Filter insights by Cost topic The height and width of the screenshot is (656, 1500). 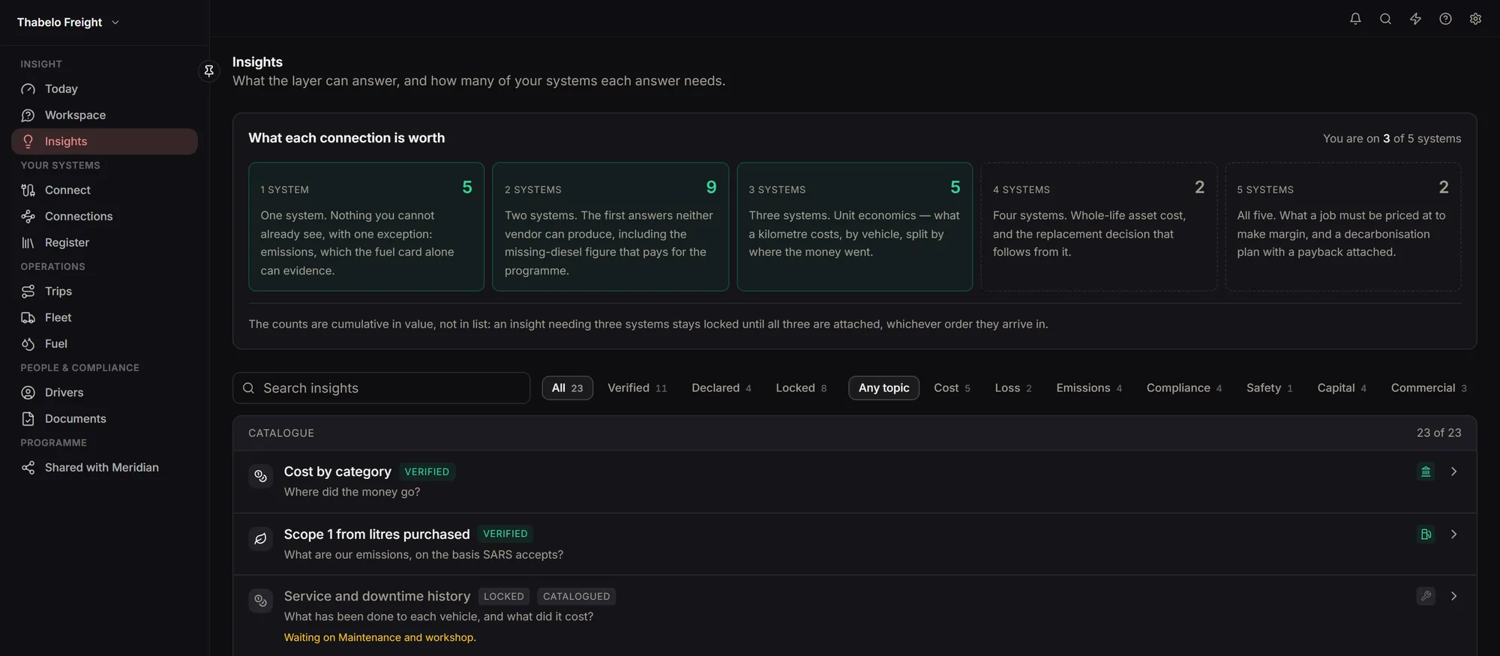pyautogui.click(x=952, y=388)
